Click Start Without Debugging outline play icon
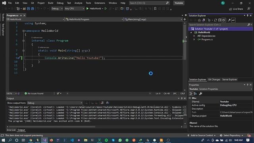This screenshot has height=143, width=254. click(106, 8)
